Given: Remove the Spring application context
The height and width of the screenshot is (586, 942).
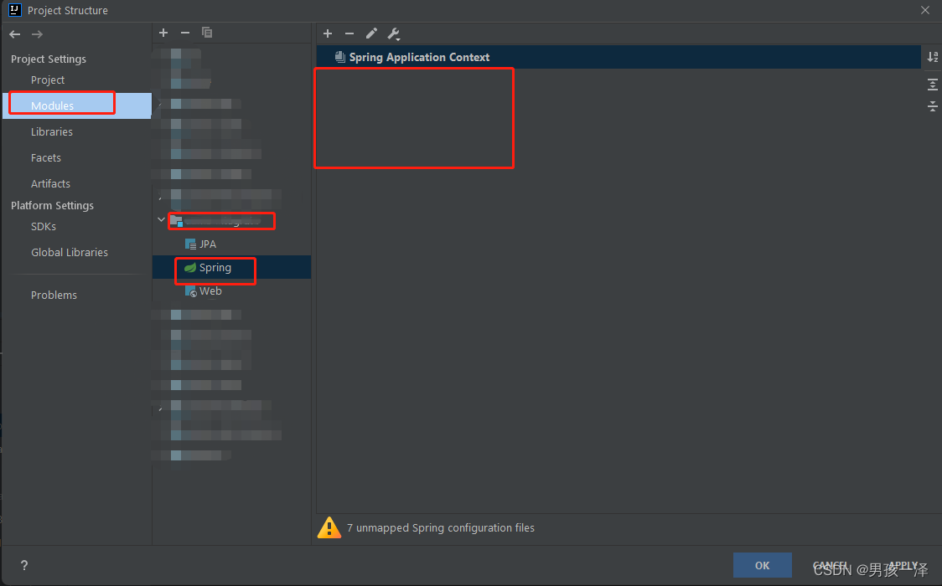Looking at the screenshot, I should pyautogui.click(x=349, y=33).
